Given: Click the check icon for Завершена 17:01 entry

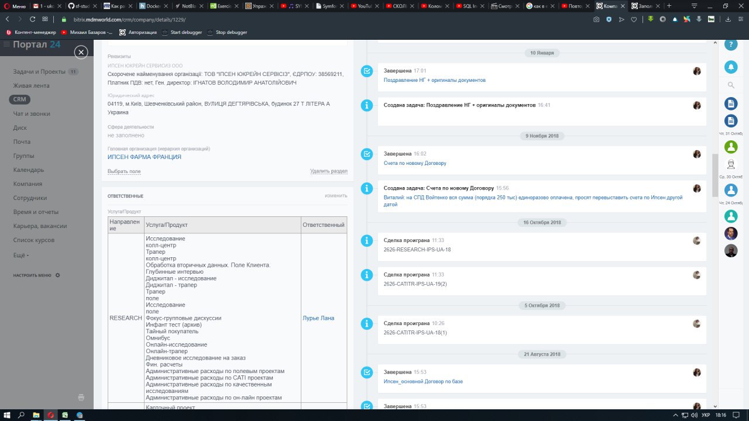Looking at the screenshot, I should 367,71.
